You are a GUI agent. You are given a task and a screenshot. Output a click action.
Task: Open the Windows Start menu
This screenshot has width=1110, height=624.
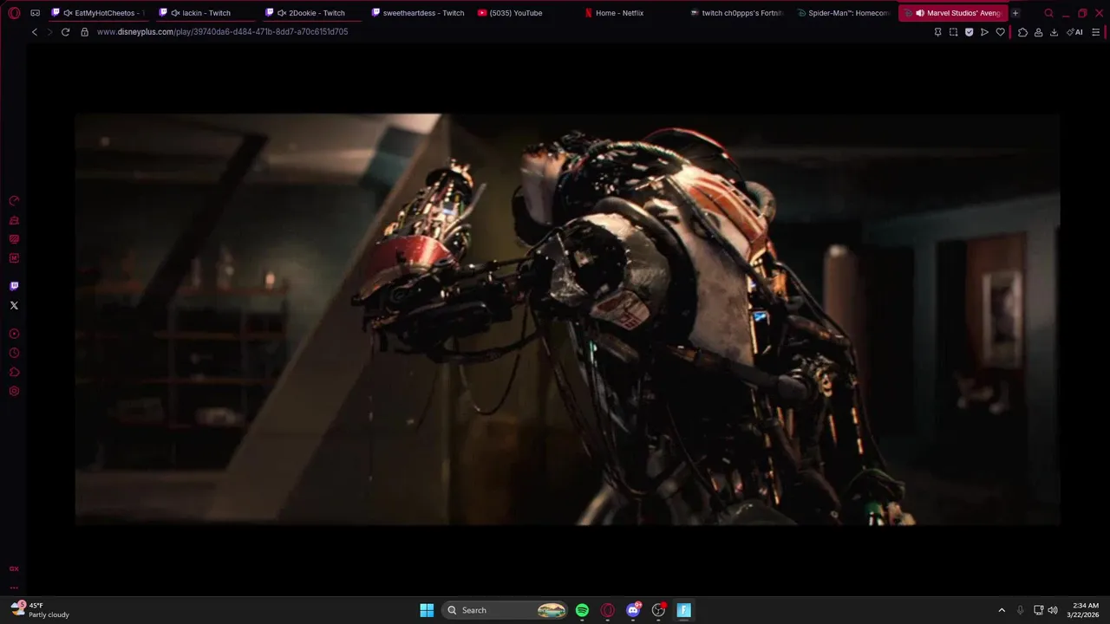pyautogui.click(x=427, y=610)
